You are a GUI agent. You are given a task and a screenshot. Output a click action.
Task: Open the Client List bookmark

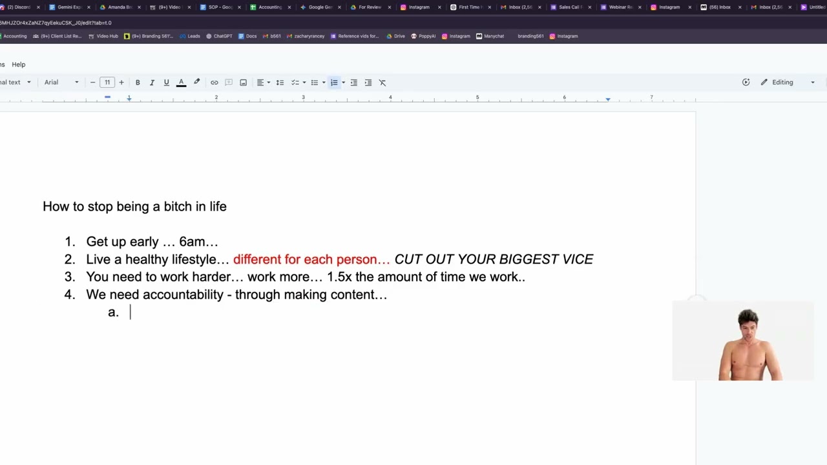(57, 36)
